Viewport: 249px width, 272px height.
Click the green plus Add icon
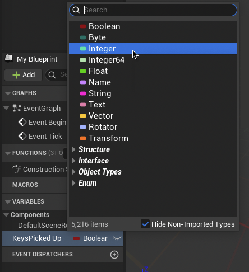pos(16,75)
